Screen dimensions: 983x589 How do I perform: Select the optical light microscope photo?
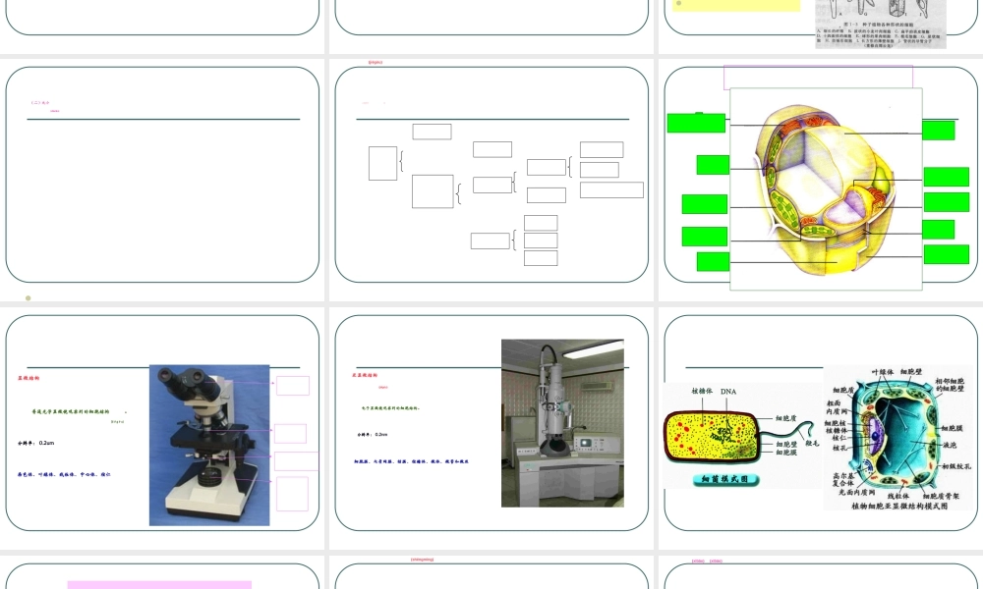(x=208, y=445)
